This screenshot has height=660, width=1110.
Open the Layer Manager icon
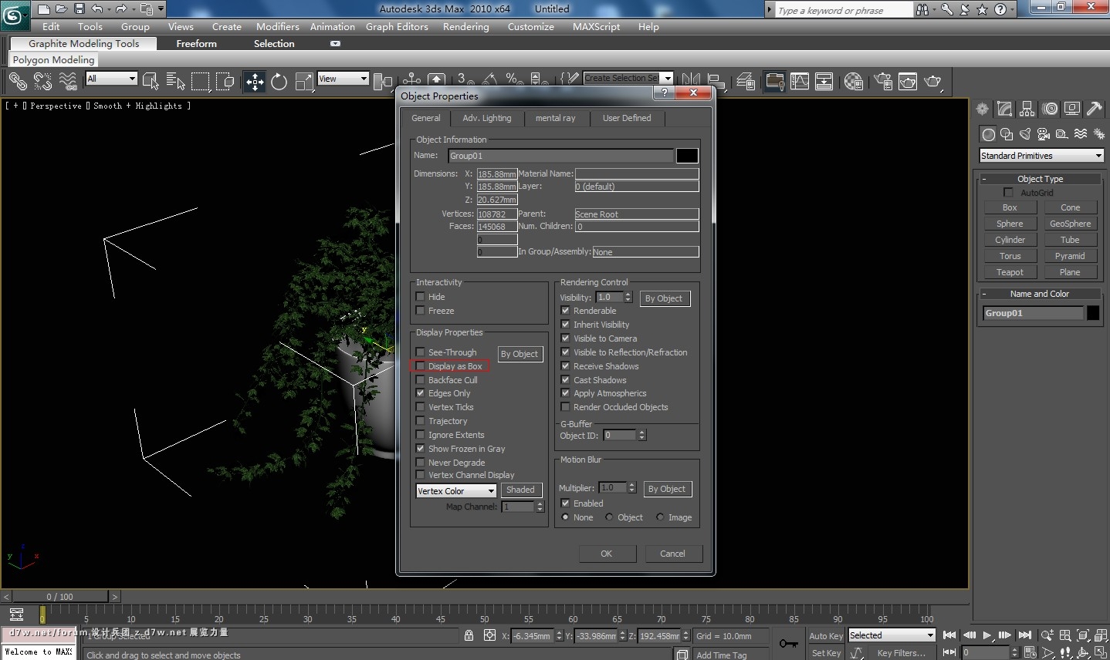coord(746,81)
